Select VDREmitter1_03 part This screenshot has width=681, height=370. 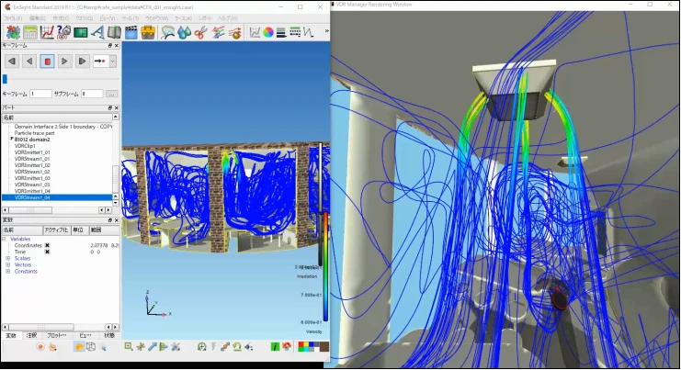click(x=32, y=178)
